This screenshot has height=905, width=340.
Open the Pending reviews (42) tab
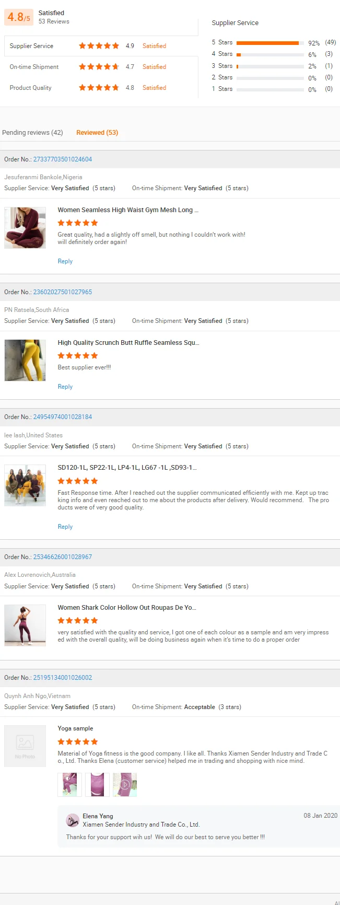32,133
